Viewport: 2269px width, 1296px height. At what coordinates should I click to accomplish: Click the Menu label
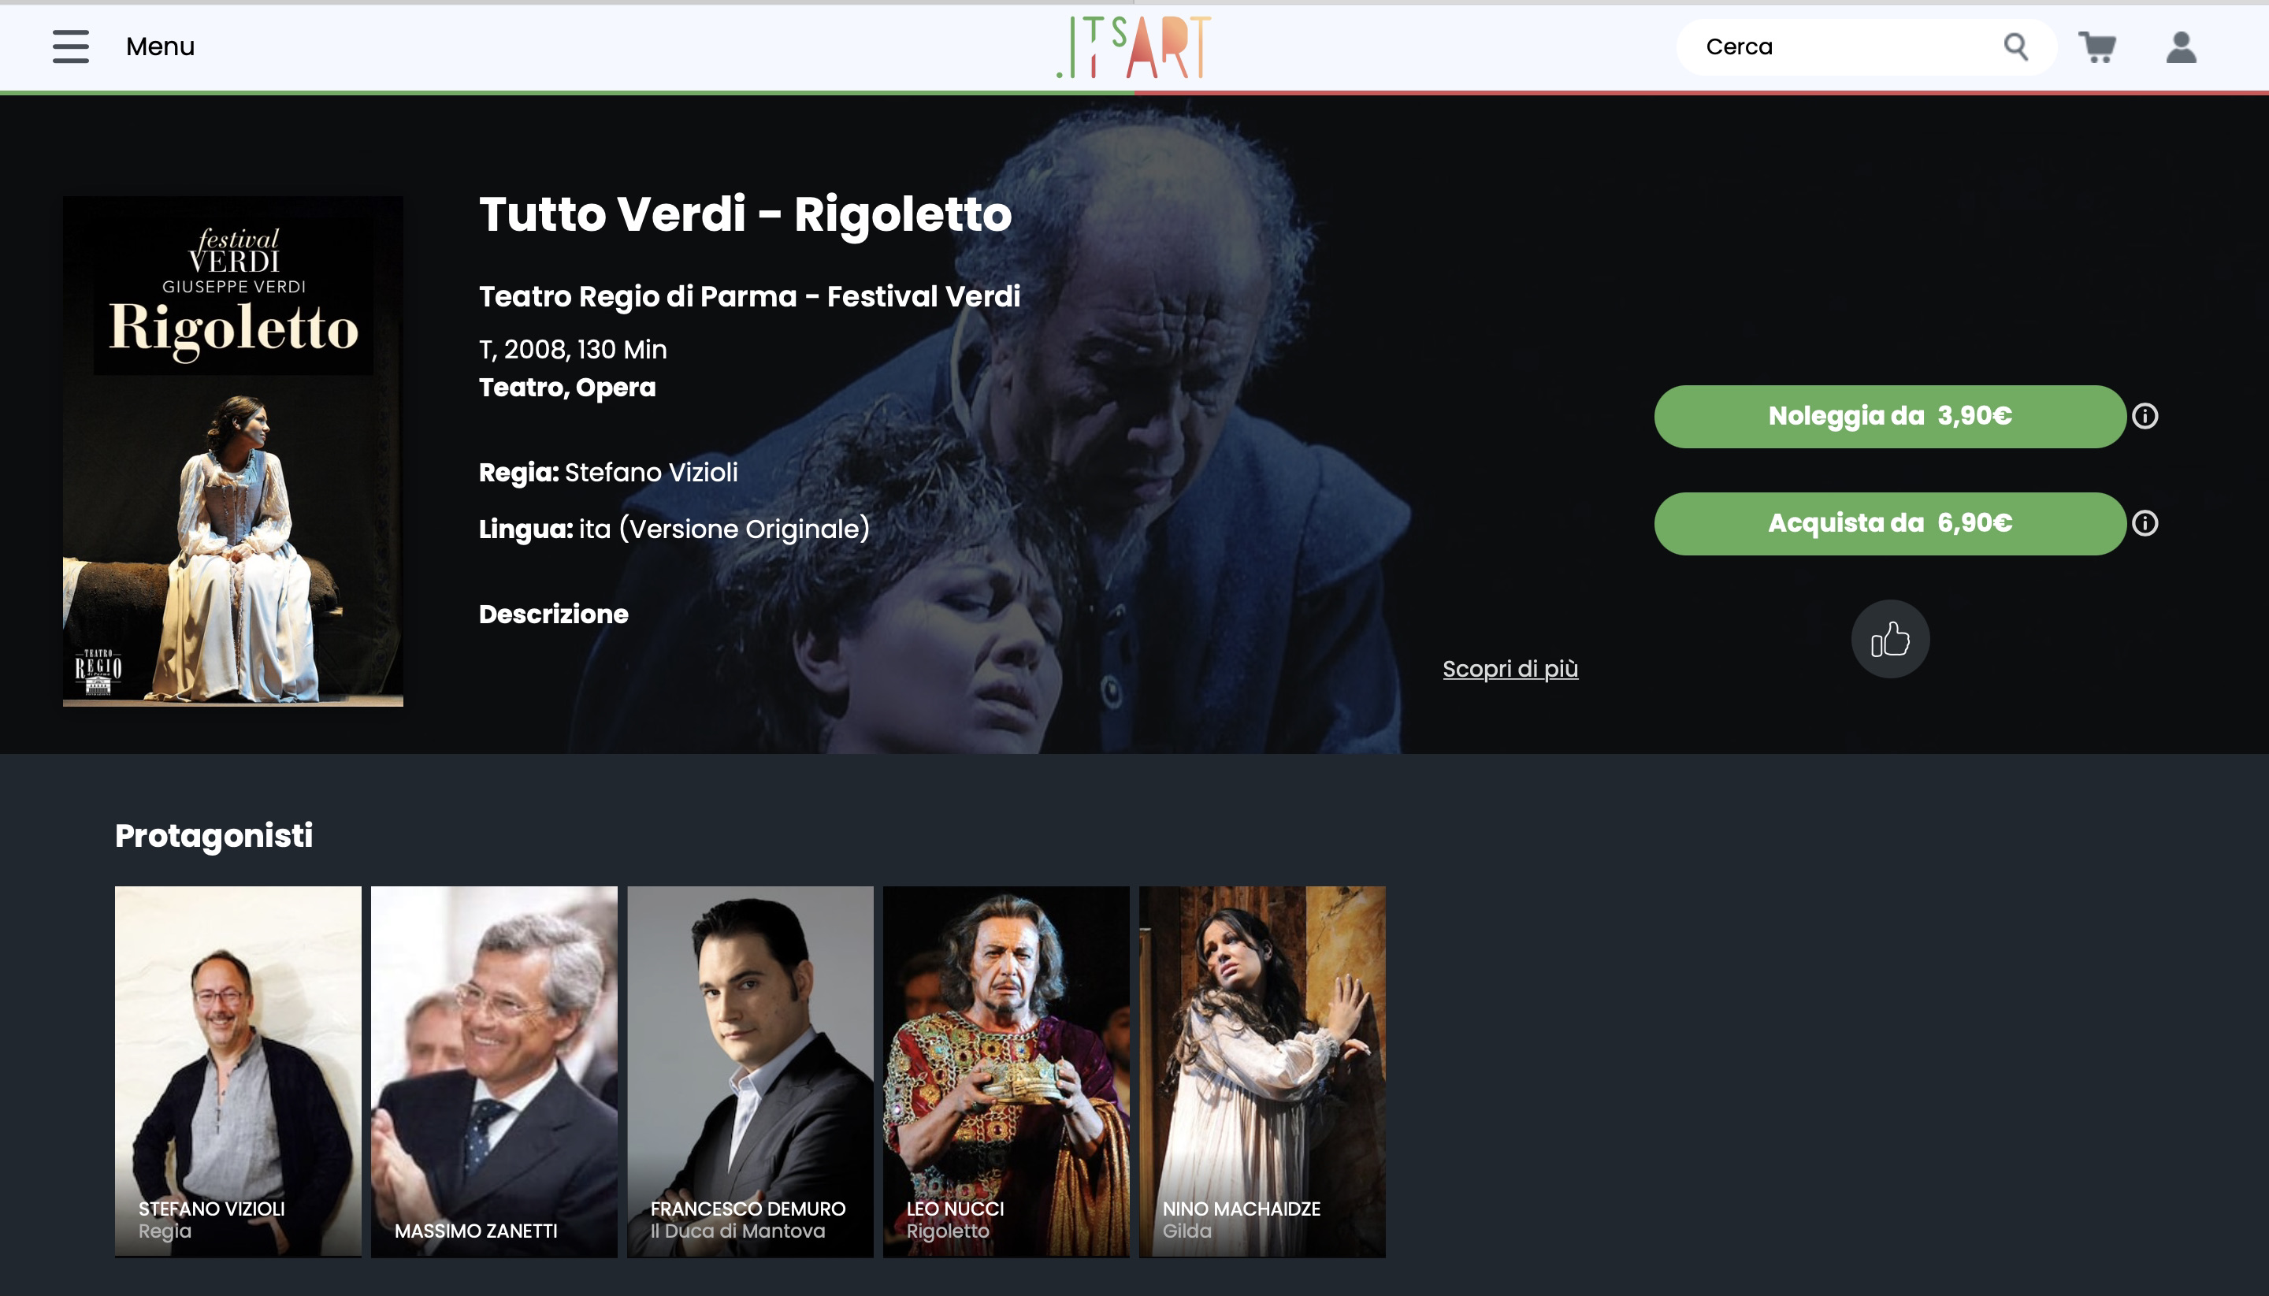click(160, 46)
